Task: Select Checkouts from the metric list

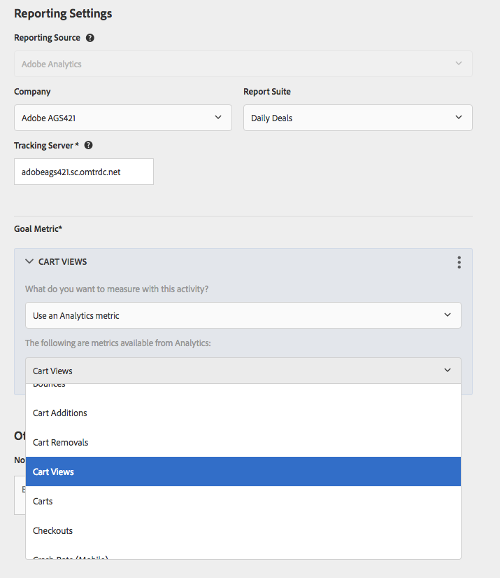Action: (x=243, y=530)
